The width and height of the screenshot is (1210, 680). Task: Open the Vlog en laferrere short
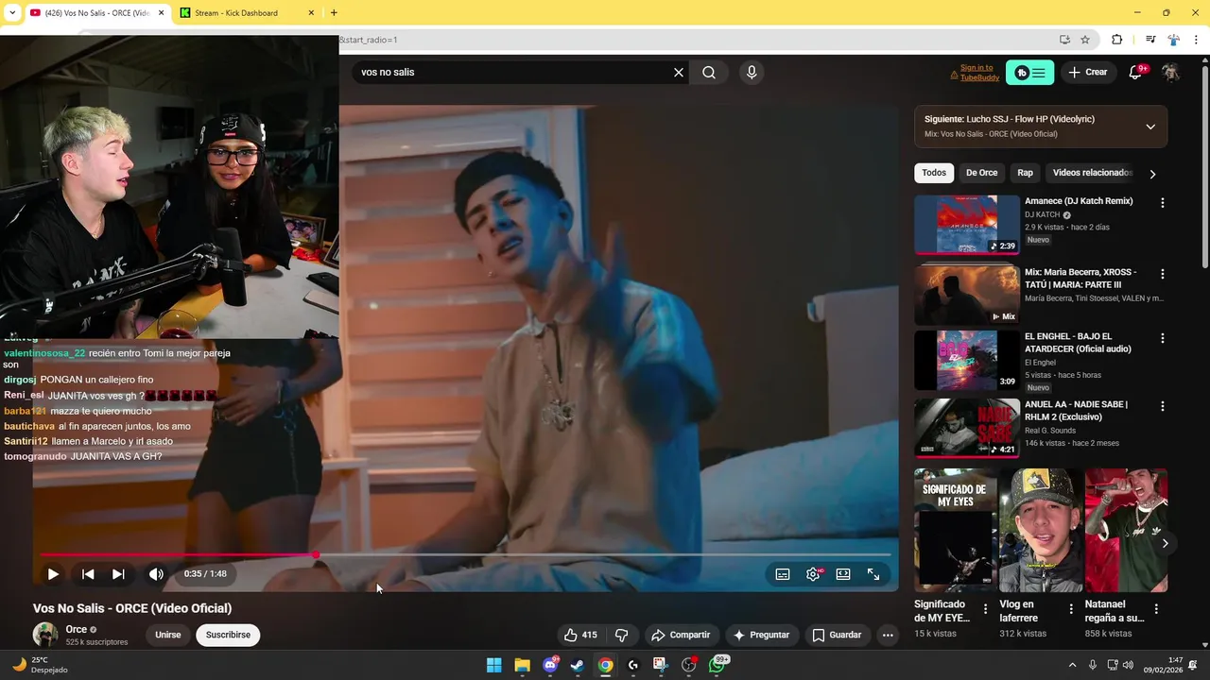point(1041,530)
